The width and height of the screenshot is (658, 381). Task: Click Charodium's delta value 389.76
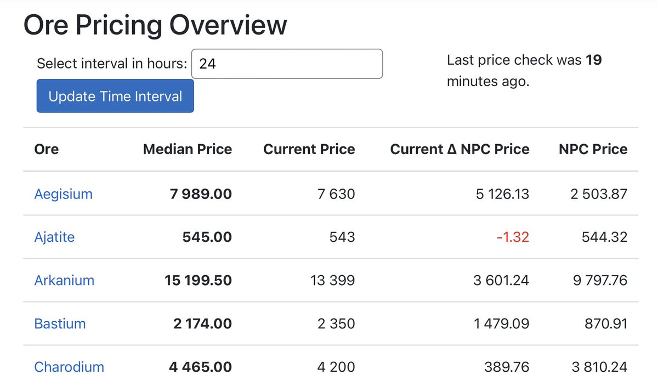tap(507, 367)
